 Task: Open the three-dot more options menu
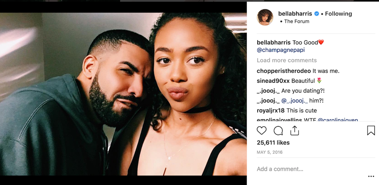(x=371, y=176)
